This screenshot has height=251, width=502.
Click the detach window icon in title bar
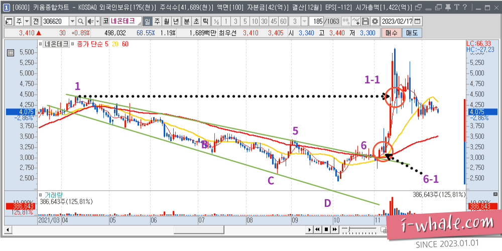point(420,7)
